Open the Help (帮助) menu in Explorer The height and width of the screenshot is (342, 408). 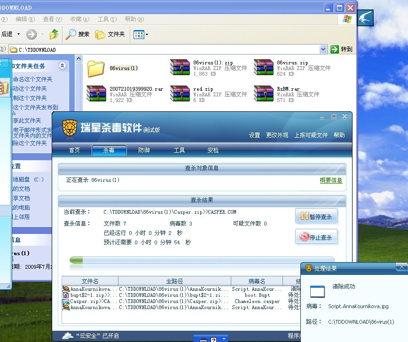[134, 19]
